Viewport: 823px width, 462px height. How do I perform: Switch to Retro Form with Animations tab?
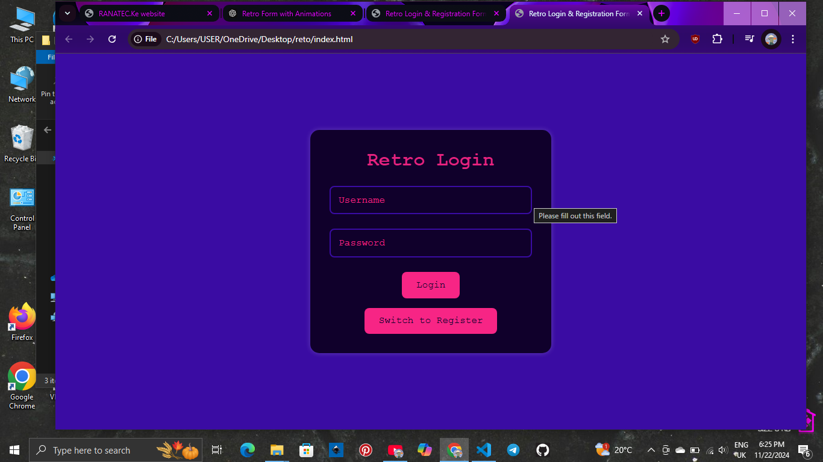[286, 13]
